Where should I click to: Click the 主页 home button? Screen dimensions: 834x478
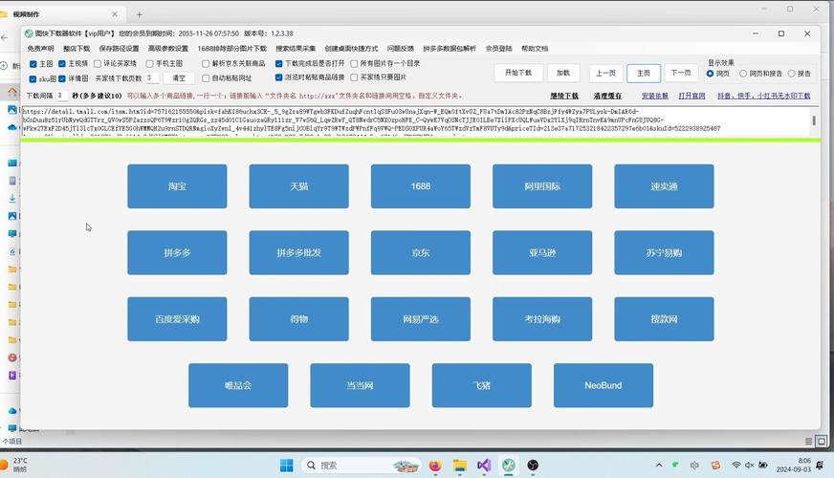(644, 74)
